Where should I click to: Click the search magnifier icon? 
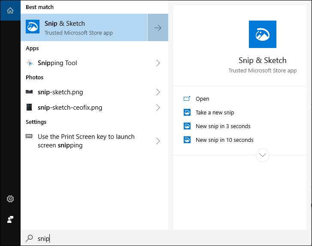[29, 238]
